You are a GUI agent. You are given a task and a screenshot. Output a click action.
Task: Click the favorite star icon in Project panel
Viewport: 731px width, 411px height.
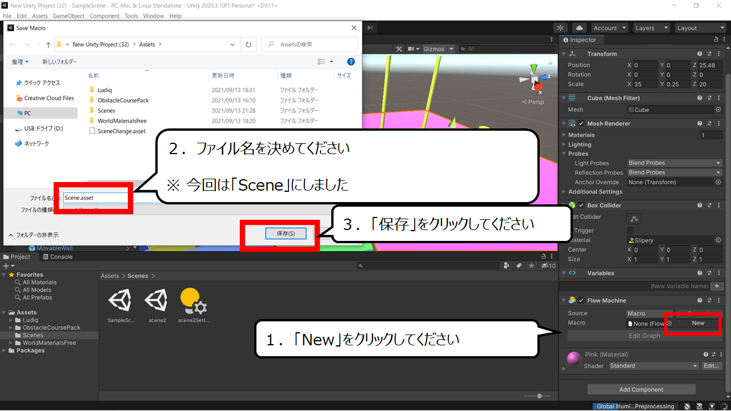click(x=532, y=266)
